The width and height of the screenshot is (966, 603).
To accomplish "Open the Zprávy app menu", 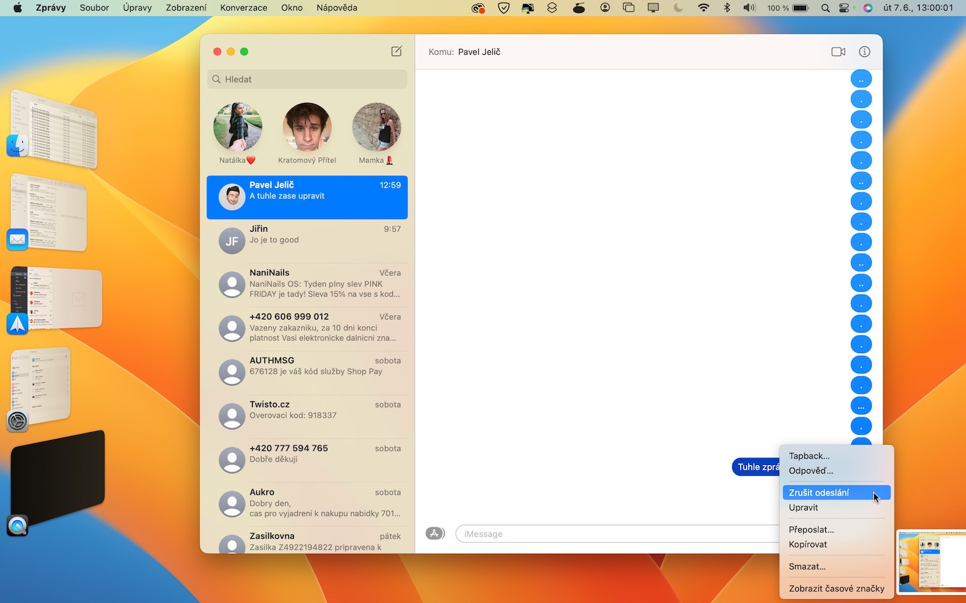I will click(x=50, y=8).
